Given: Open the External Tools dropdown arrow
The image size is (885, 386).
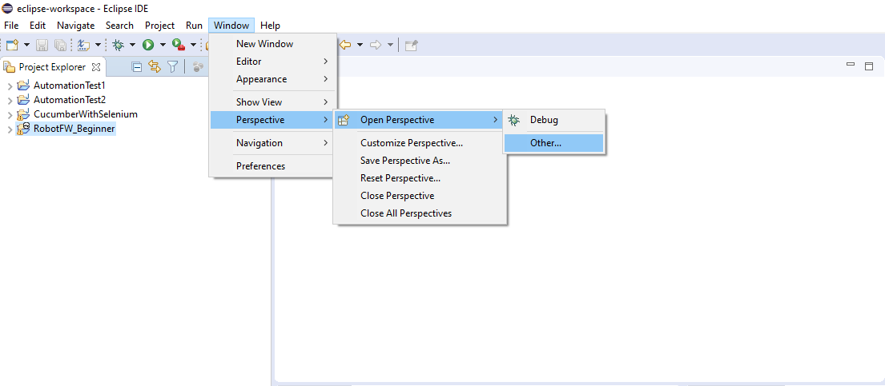Looking at the screenshot, I should (x=193, y=45).
